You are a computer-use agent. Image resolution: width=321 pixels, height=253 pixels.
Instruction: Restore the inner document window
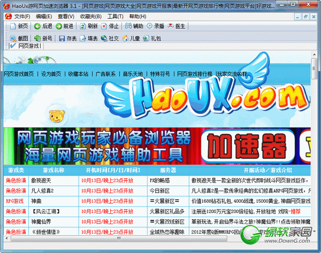point(305,17)
